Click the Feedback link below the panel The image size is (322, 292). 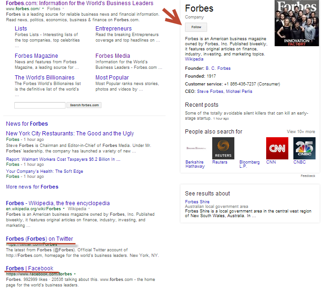(x=308, y=176)
